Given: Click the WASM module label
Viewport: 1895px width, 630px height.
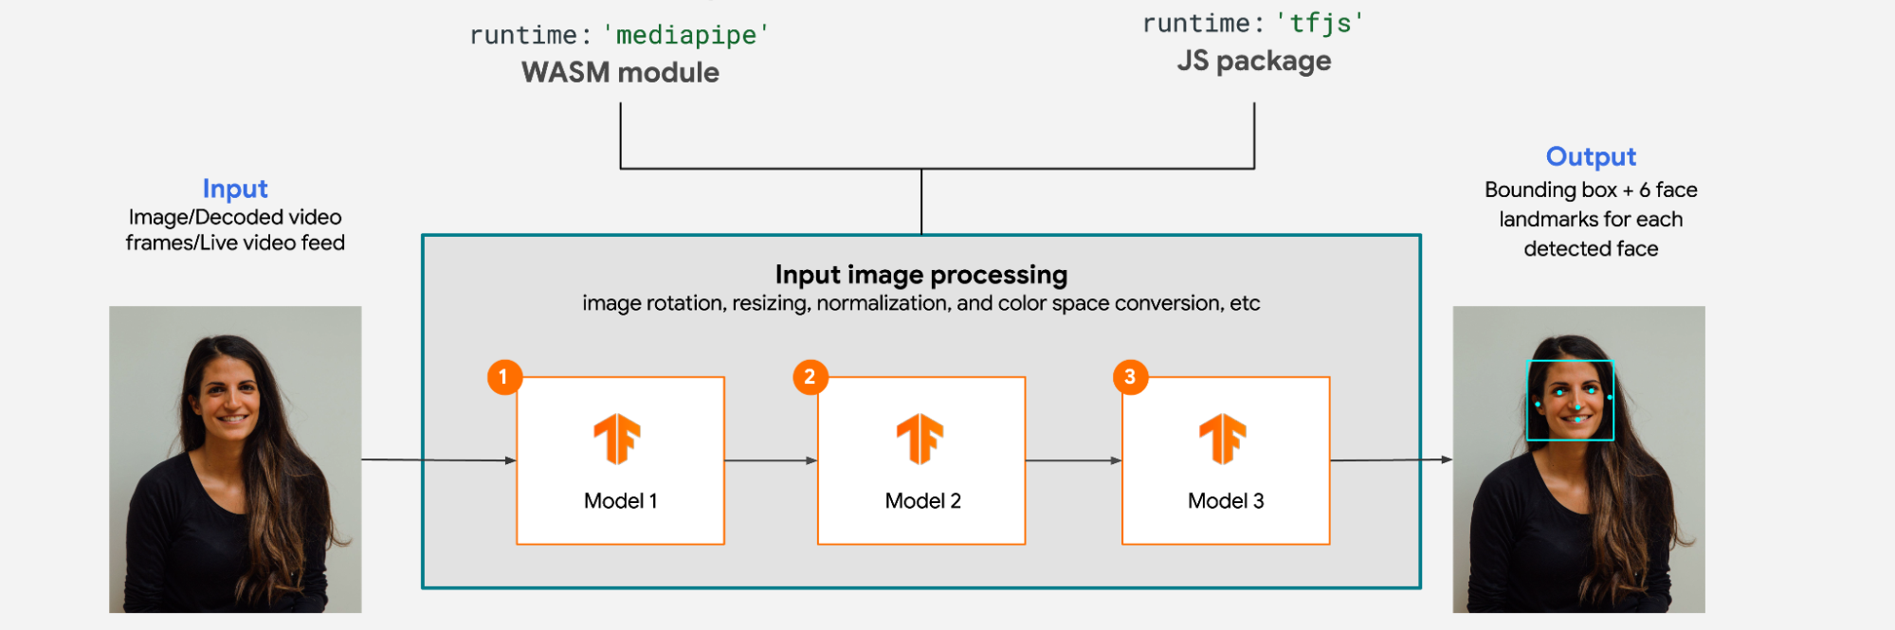Looking at the screenshot, I should coord(620,73).
